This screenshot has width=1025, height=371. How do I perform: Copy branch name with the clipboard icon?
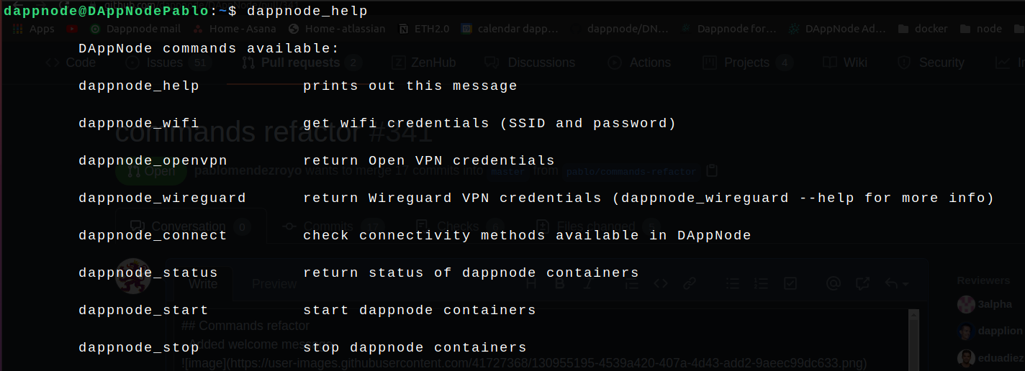(x=712, y=171)
